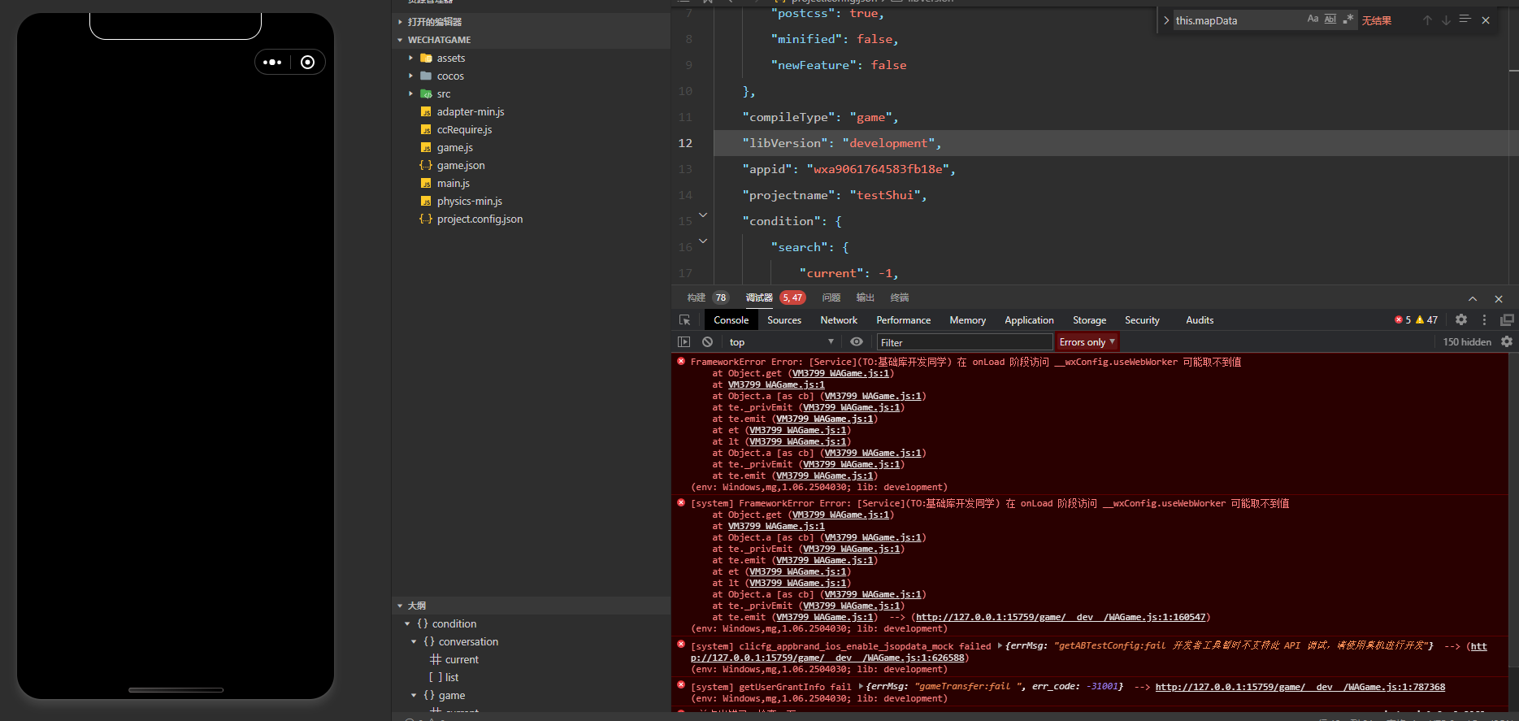Open console settings gear next to hidden count

tap(1507, 342)
